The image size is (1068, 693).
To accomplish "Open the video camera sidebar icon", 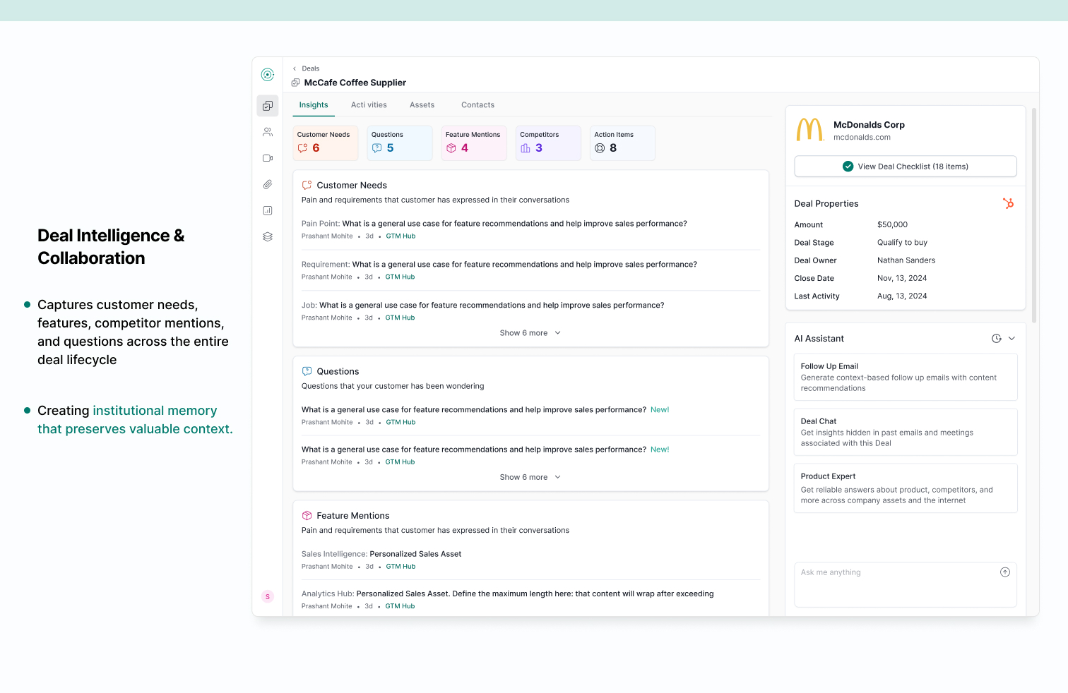I will [268, 158].
